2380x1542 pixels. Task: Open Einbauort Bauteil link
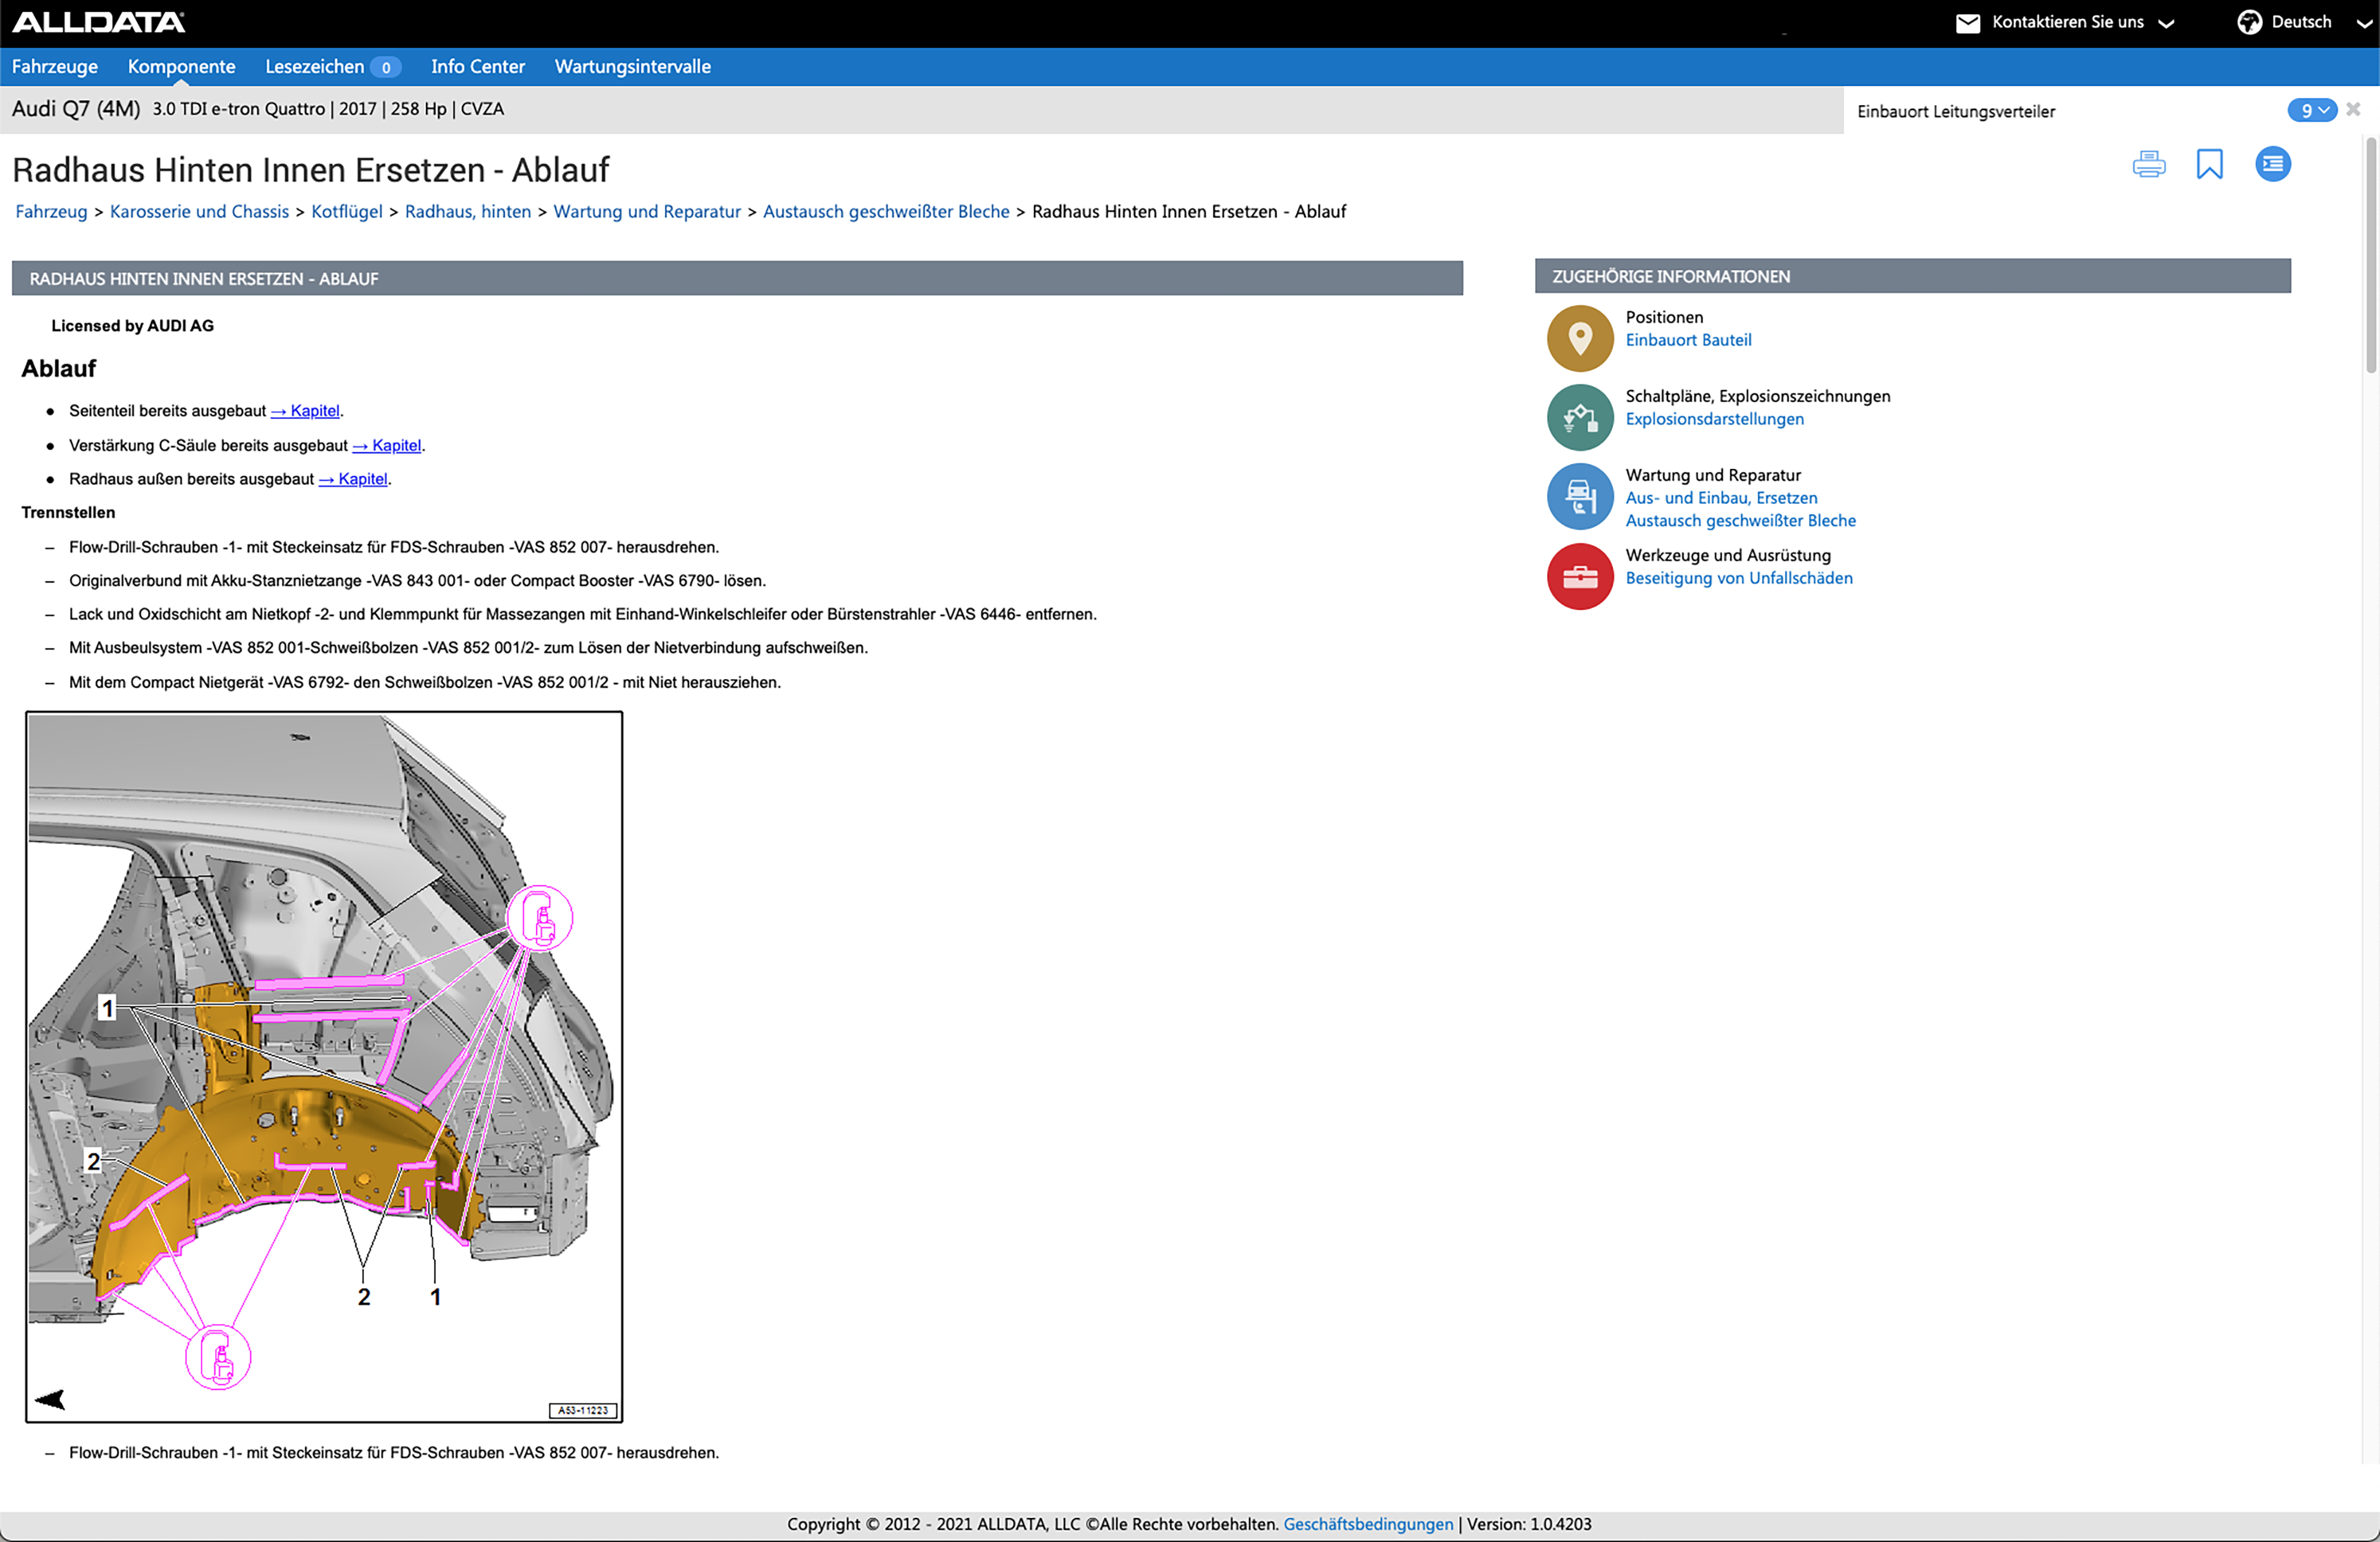1687,340
